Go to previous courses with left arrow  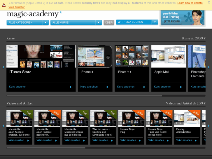[x=3, y=67]
